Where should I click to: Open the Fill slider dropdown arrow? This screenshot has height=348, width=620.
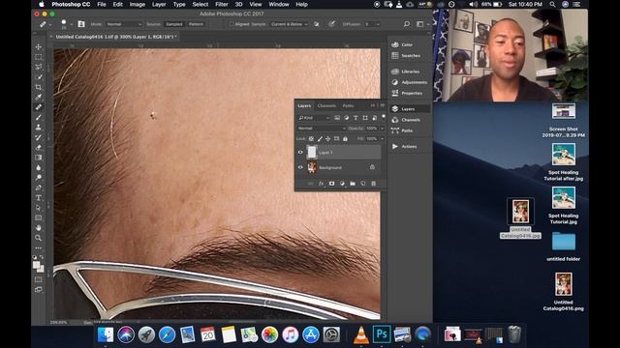pyautogui.click(x=382, y=139)
